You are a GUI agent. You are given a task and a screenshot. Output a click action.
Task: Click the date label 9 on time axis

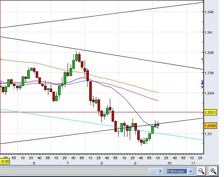point(135,163)
